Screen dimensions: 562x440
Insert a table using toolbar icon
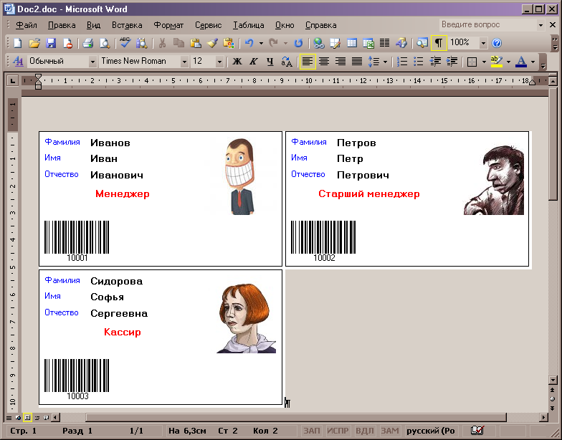point(352,43)
